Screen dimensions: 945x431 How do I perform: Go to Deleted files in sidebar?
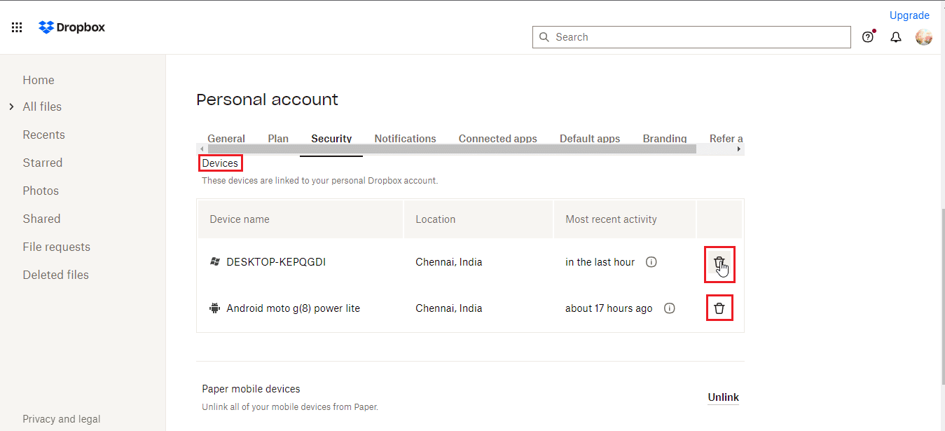pos(56,275)
